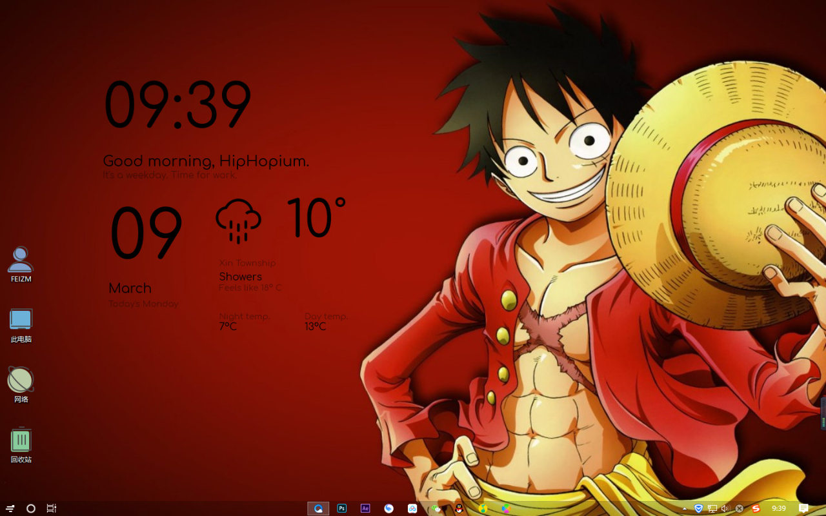Click the day temperature value 13°C
The height and width of the screenshot is (516, 826).
pos(316,326)
